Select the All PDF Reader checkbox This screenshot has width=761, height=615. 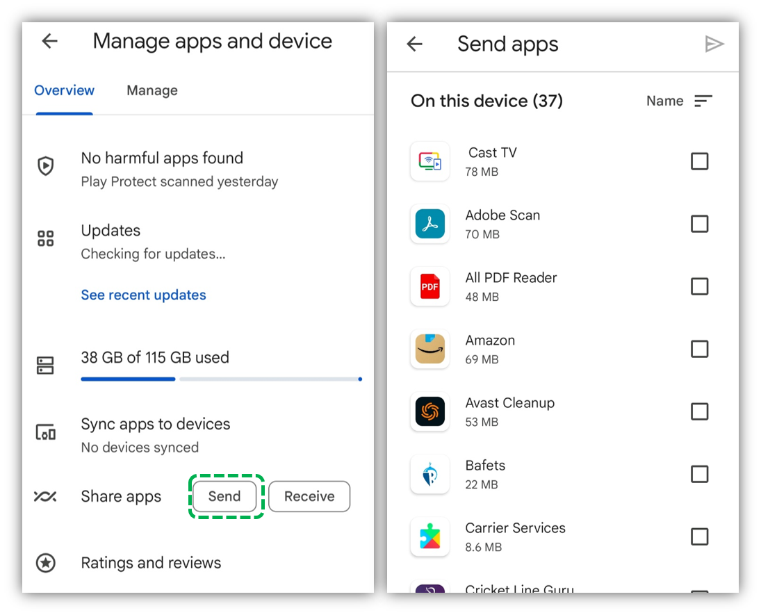[x=699, y=286]
